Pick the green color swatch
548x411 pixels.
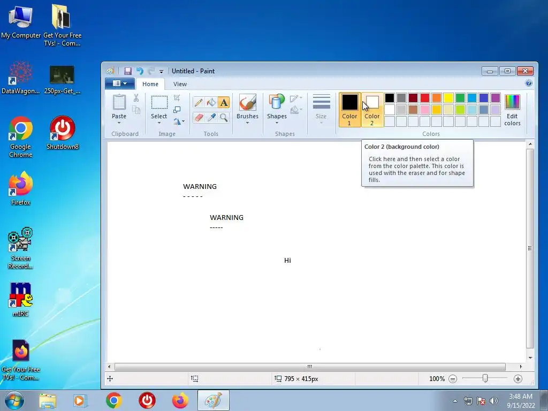[x=460, y=98]
